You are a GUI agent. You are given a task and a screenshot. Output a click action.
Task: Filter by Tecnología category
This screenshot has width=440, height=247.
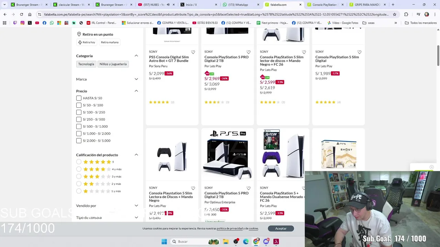coord(86,64)
